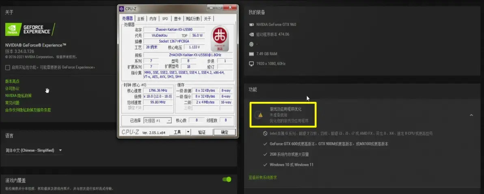
Task: Click the 确定 button in CPU-Z
Action: point(225,132)
